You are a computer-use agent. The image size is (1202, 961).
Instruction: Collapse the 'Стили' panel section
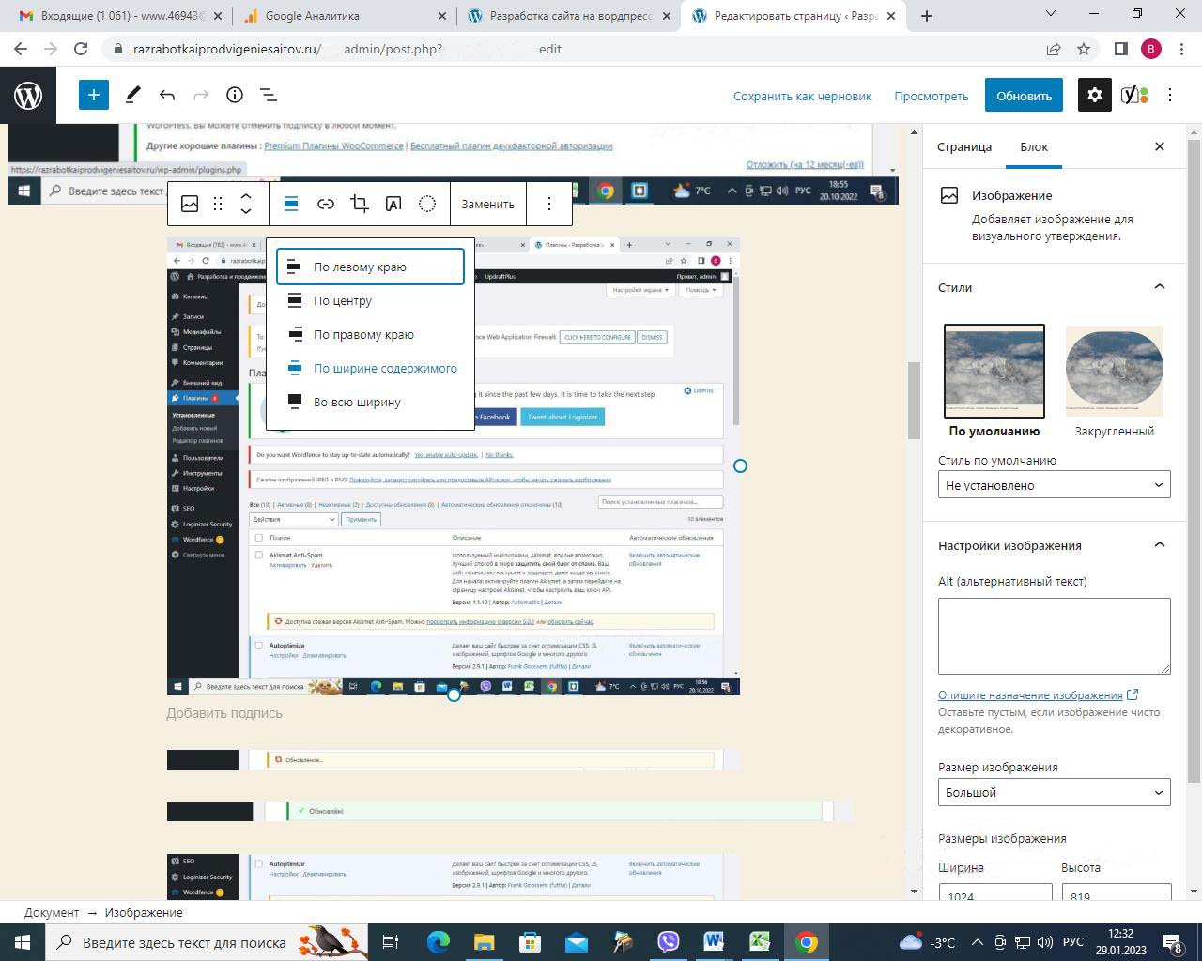click(x=1159, y=287)
